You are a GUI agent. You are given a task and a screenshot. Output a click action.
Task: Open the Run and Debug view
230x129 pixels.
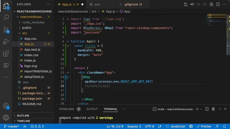pos(6,42)
